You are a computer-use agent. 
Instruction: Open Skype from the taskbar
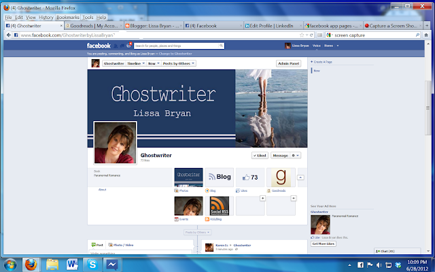pyautogui.click(x=92, y=265)
